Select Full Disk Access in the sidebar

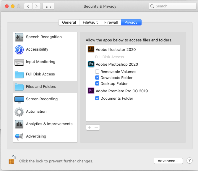45,75
